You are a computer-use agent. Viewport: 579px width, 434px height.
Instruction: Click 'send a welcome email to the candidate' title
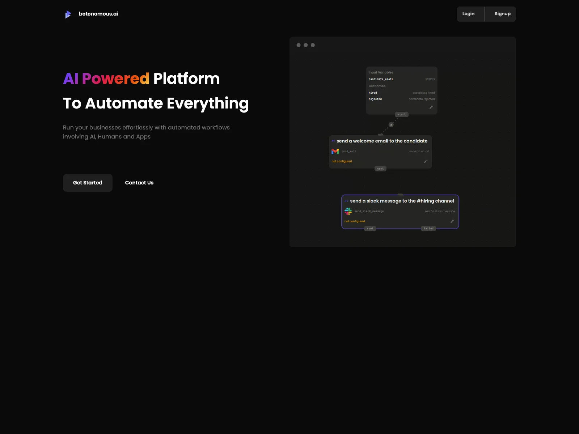[382, 141]
